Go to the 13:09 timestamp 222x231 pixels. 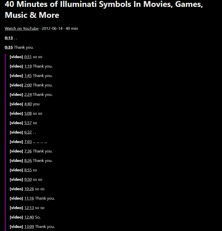29,226
